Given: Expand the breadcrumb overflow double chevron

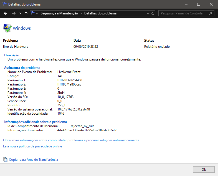Looking at the screenshot, I should click(x=37, y=13).
